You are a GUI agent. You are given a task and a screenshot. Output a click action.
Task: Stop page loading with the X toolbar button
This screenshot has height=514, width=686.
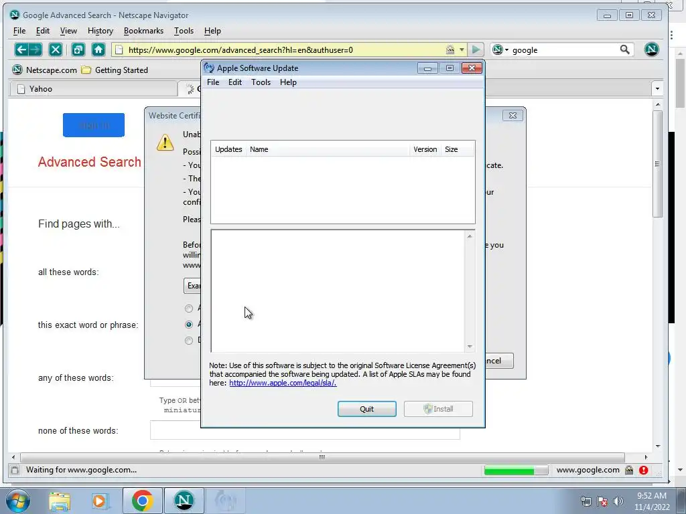pyautogui.click(x=56, y=50)
